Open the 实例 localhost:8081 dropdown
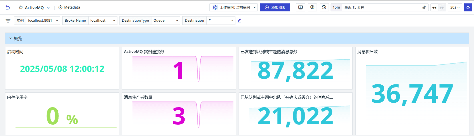Viewport: 474px width, 136px height. [43, 21]
